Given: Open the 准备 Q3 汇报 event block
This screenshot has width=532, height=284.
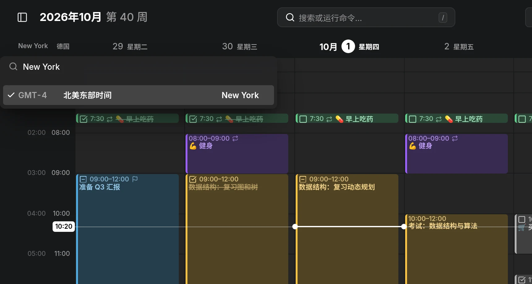Looking at the screenshot, I should pyautogui.click(x=127, y=229).
